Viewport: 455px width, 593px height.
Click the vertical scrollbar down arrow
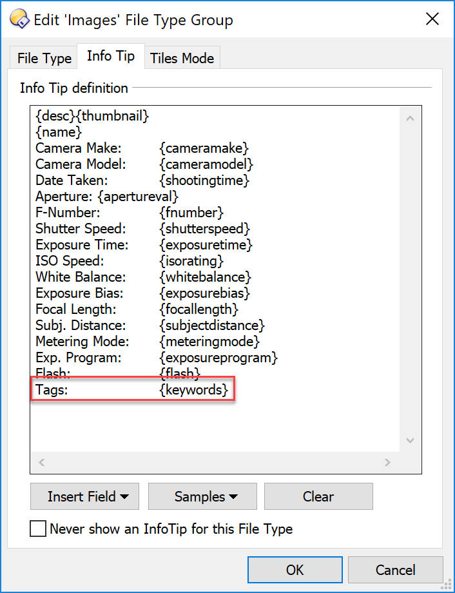coord(410,440)
